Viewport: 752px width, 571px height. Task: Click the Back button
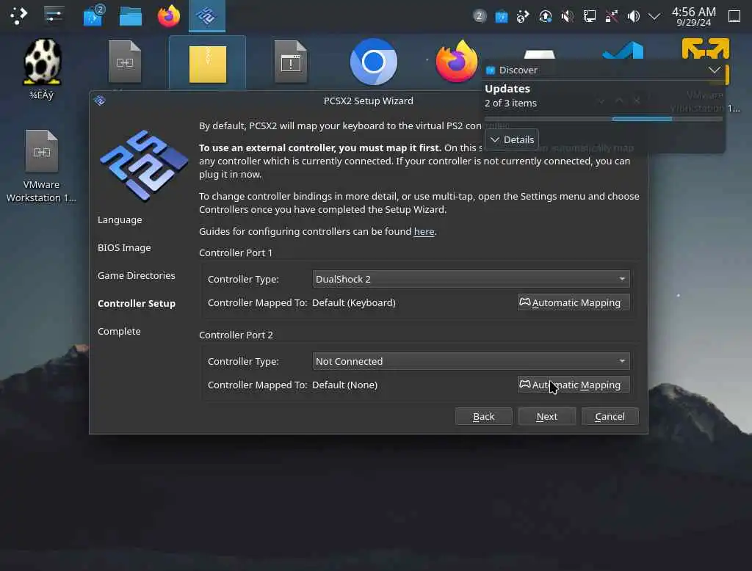(x=483, y=417)
